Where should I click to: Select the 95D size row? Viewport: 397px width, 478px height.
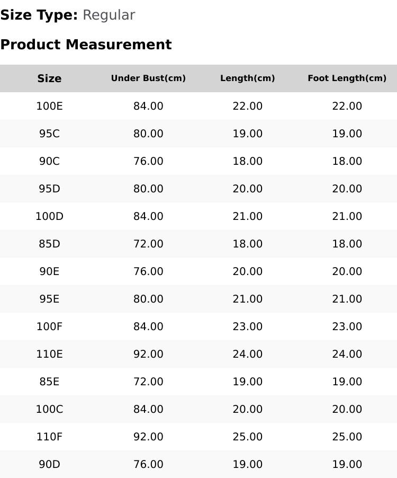(49, 189)
